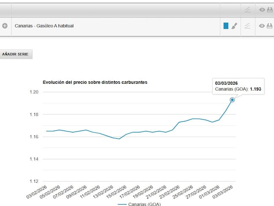Viewport: 274px width, 206px height.
Task: Toggle Canarias (GOA) legend entry
Action: point(139,204)
